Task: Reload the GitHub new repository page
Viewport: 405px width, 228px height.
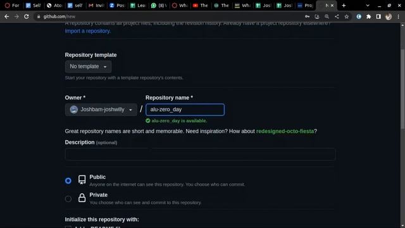Action: tap(27, 16)
